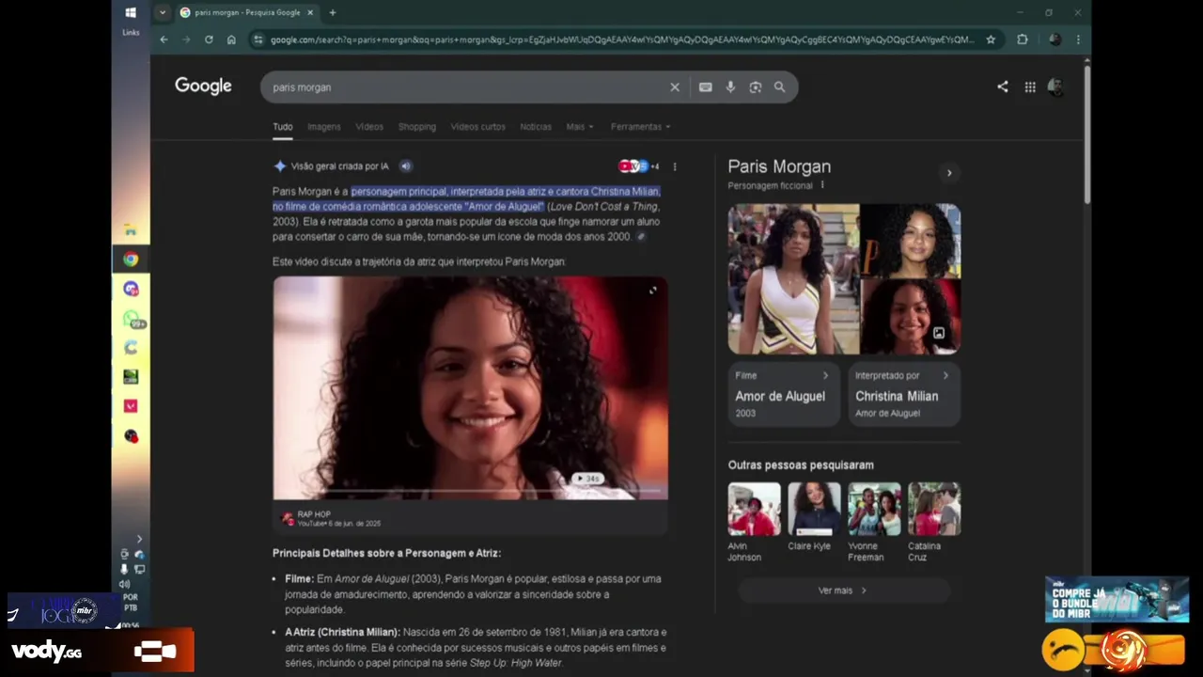Switch to the Notícias tab
Screen dimensions: 1203x677
(x=536, y=127)
